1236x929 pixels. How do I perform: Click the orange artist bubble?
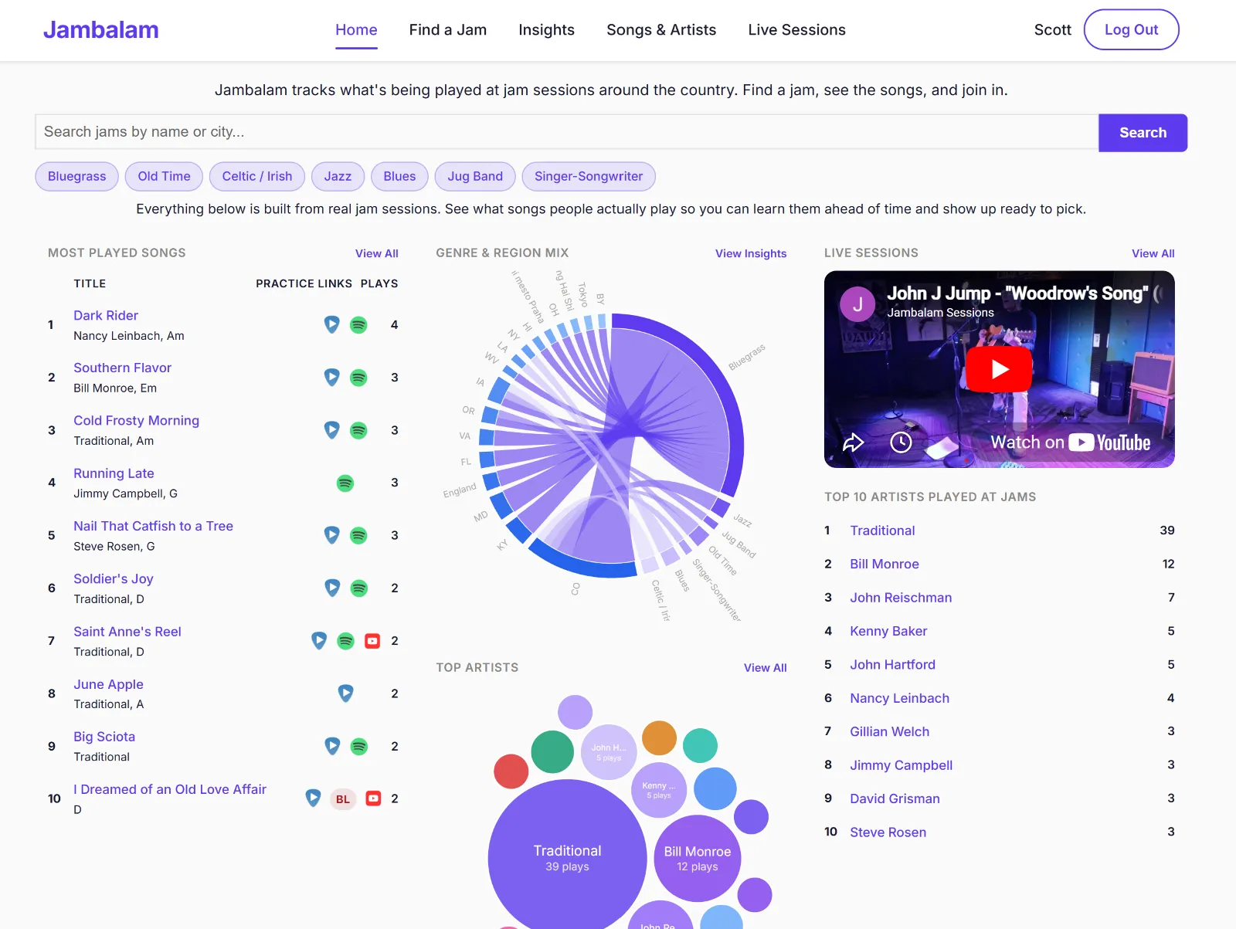(x=659, y=737)
